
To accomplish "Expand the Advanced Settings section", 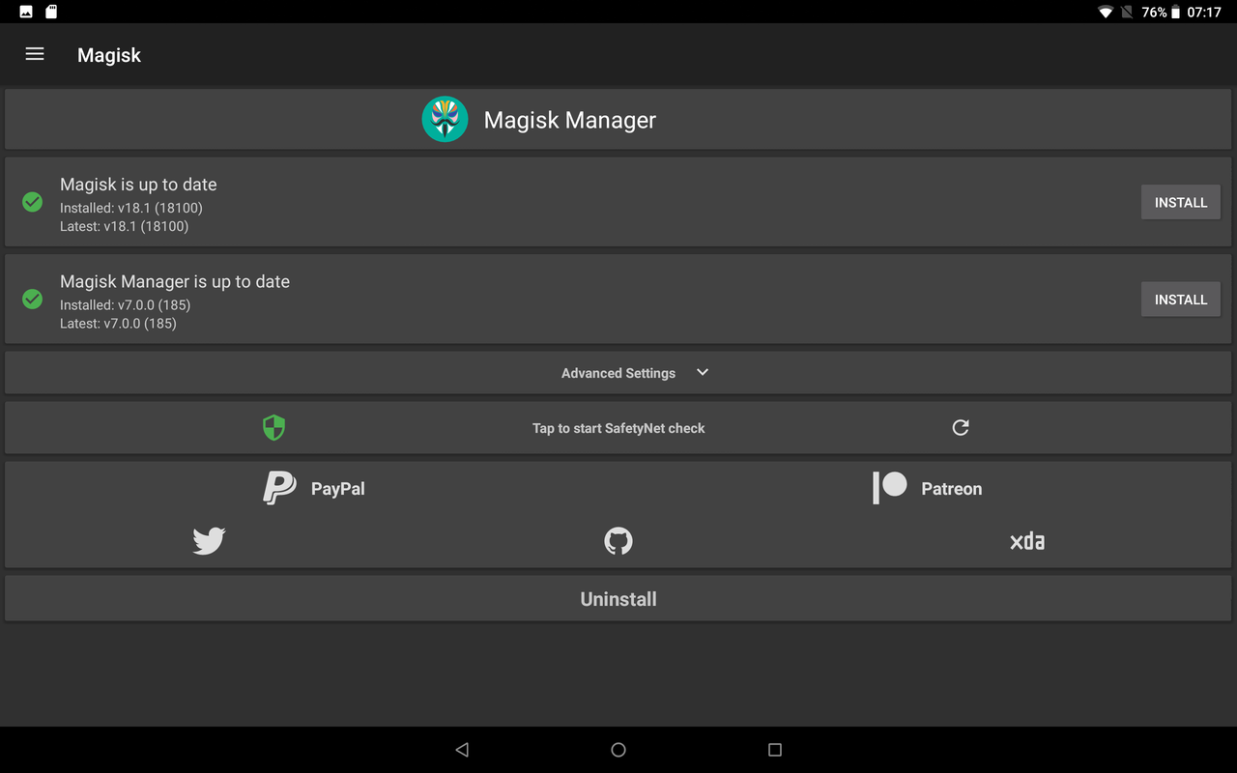I will point(618,373).
